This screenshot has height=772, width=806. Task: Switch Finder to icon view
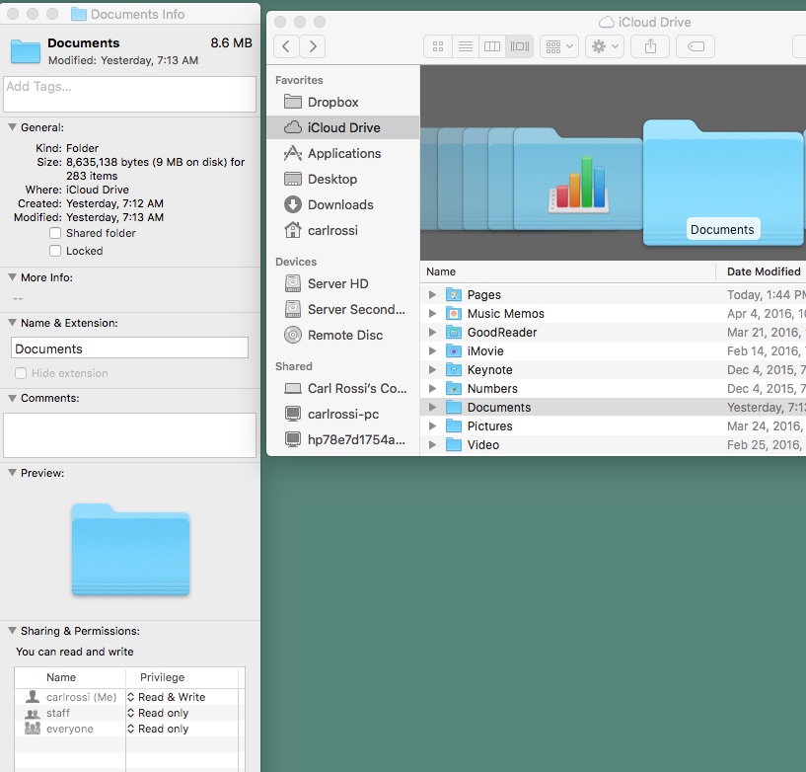(x=438, y=46)
